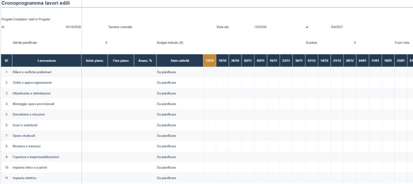The image size is (413, 184).
Task: Click 'Copertura e impermeabilizzazioni' cell
Action: click(x=47, y=157)
